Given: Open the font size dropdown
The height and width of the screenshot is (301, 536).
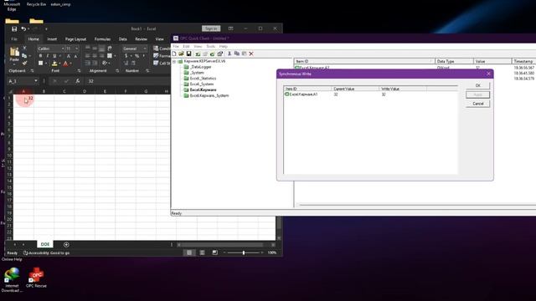Looking at the screenshot, I should [76, 48].
